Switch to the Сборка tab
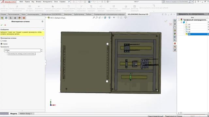The image size is (209, 117). (x=3, y=14)
